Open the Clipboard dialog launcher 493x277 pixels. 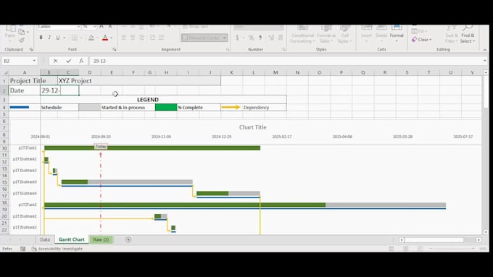(x=31, y=49)
